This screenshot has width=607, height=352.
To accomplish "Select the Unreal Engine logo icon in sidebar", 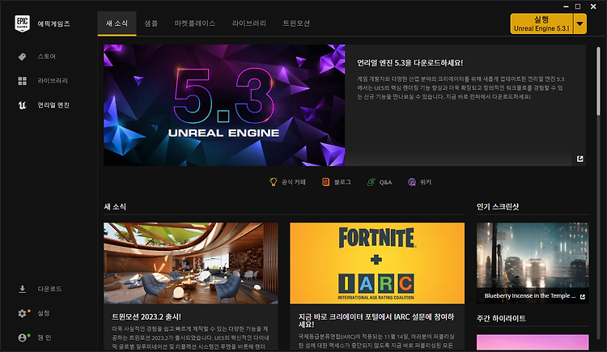I will [x=22, y=105].
